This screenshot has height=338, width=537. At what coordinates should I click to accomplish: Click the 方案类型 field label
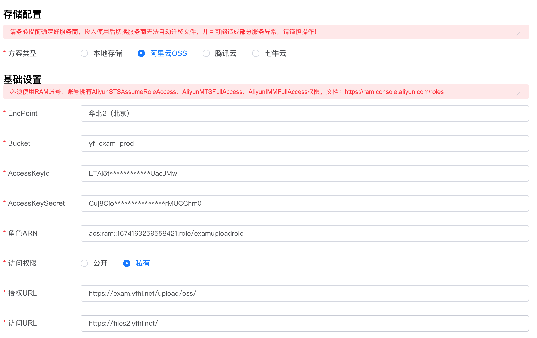tap(23, 53)
